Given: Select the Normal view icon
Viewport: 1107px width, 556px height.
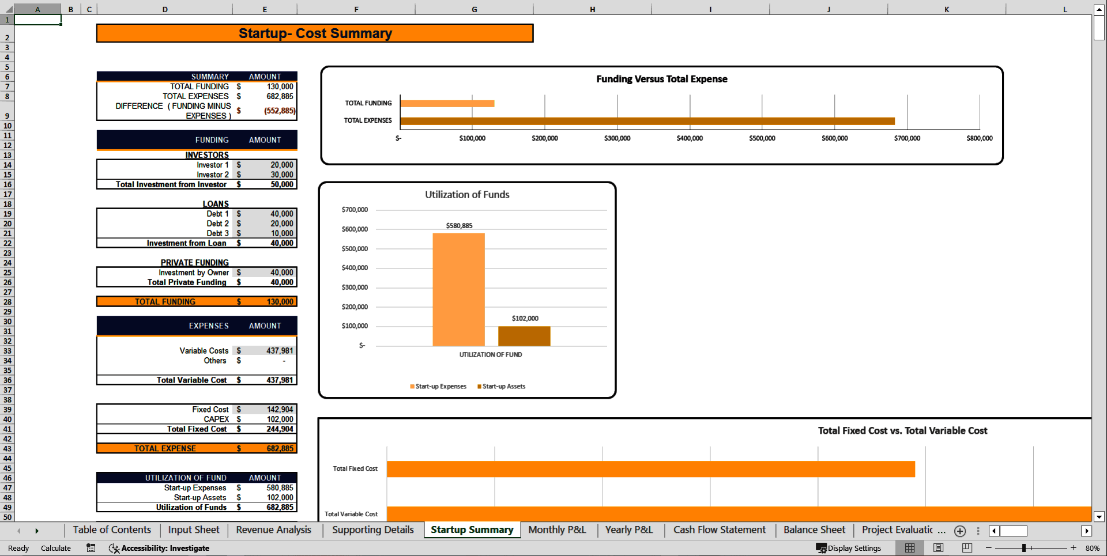Looking at the screenshot, I should 910,548.
